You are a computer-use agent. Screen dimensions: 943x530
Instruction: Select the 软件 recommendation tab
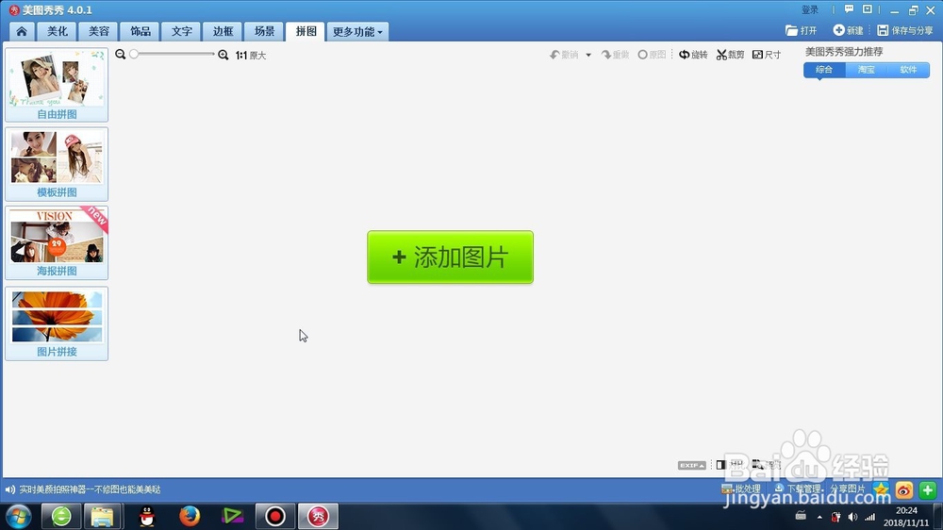[908, 70]
